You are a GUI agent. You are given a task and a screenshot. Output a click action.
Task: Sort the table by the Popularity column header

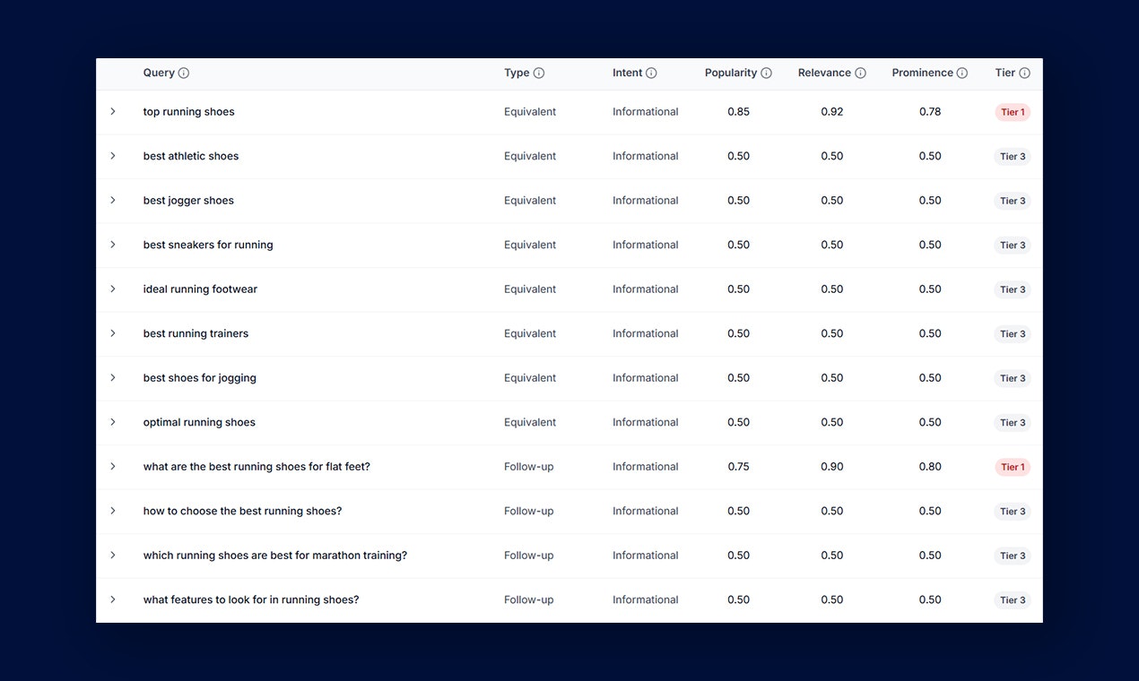[732, 73]
